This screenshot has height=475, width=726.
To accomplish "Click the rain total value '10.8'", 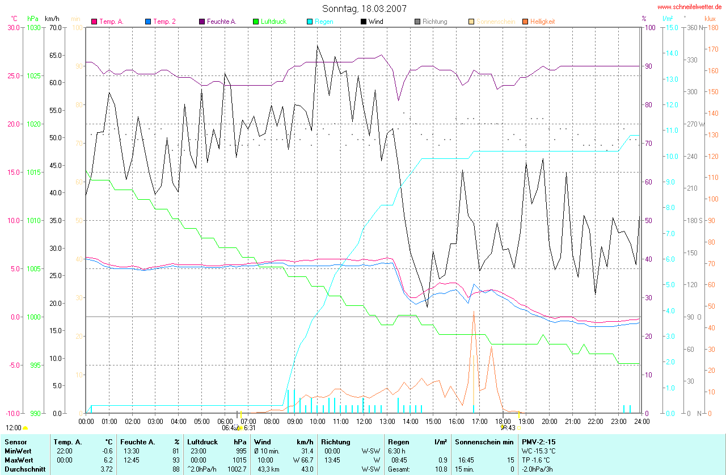I will 441,469.
